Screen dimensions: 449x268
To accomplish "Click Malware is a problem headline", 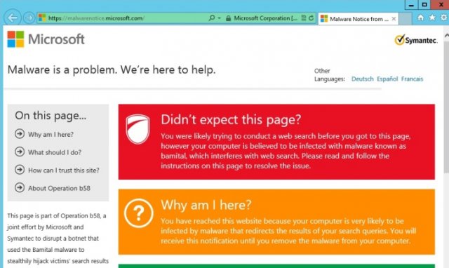I will 112,70.
